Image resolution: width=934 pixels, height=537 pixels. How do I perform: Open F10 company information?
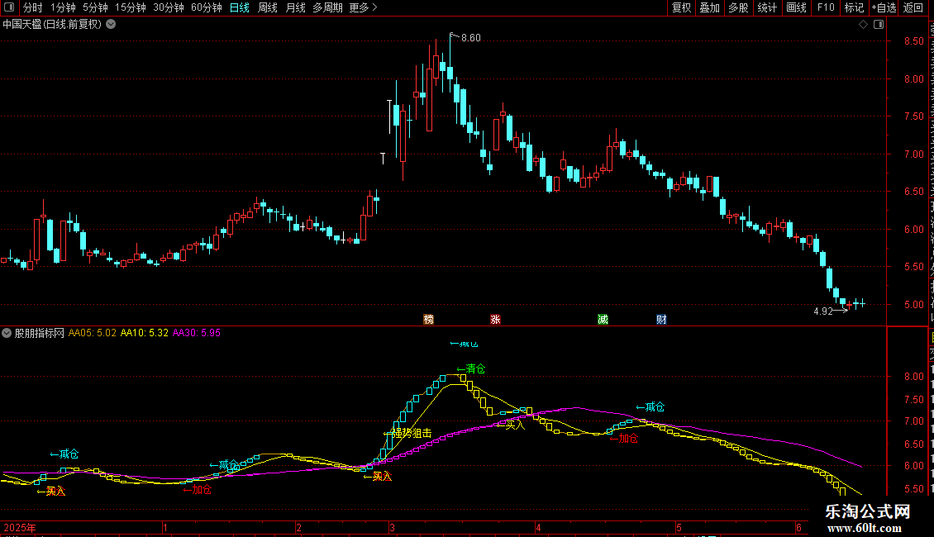[826, 7]
